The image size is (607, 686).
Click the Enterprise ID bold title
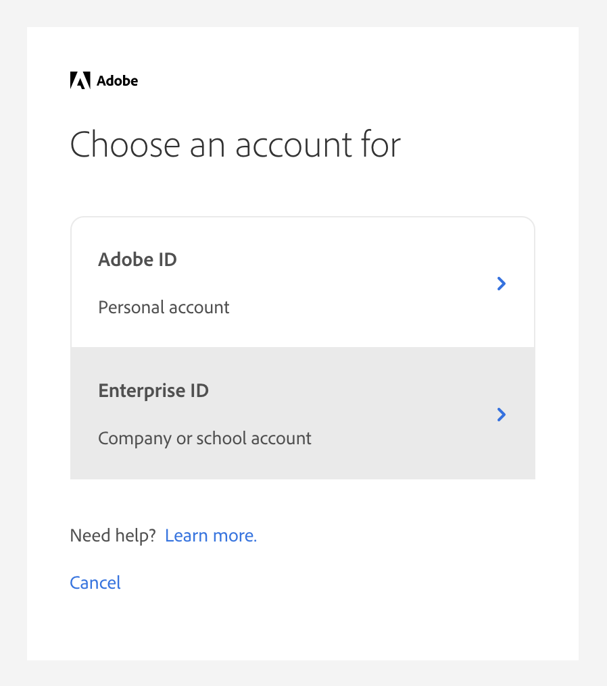click(x=153, y=391)
